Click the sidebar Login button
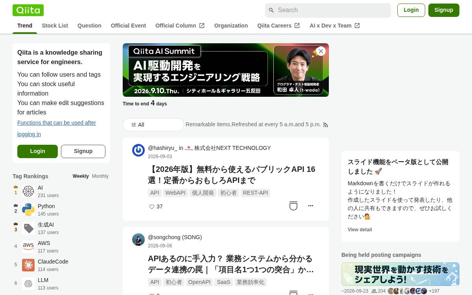This screenshot has height=295, width=472. pos(37,151)
